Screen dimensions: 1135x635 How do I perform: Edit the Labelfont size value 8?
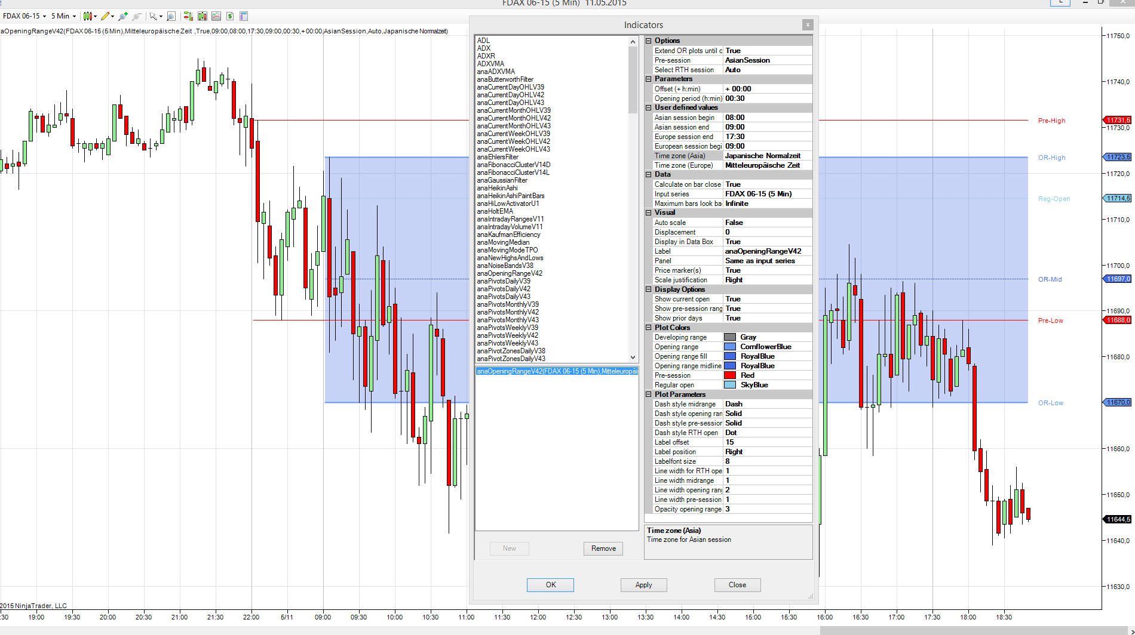coord(768,461)
